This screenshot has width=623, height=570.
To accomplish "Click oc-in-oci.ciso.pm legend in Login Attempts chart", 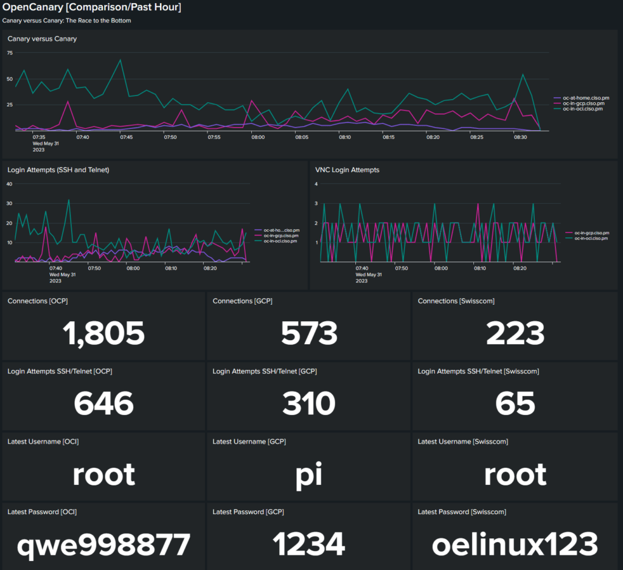I will tap(280, 241).
